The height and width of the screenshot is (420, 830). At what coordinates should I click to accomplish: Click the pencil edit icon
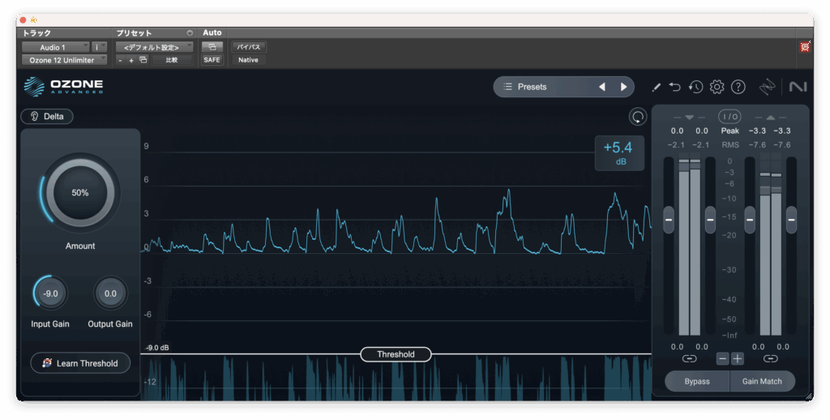(656, 87)
